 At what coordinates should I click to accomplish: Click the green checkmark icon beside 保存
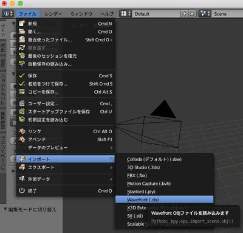point(22,75)
